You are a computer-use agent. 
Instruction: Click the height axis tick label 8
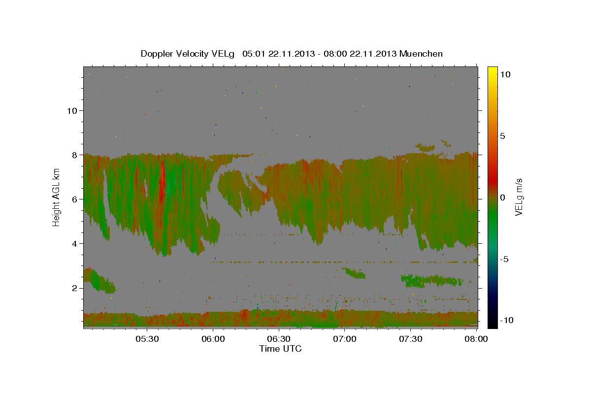tap(75, 155)
